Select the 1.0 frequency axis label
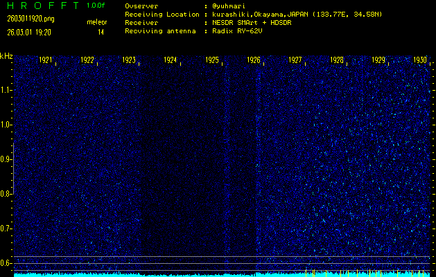 click(6, 125)
